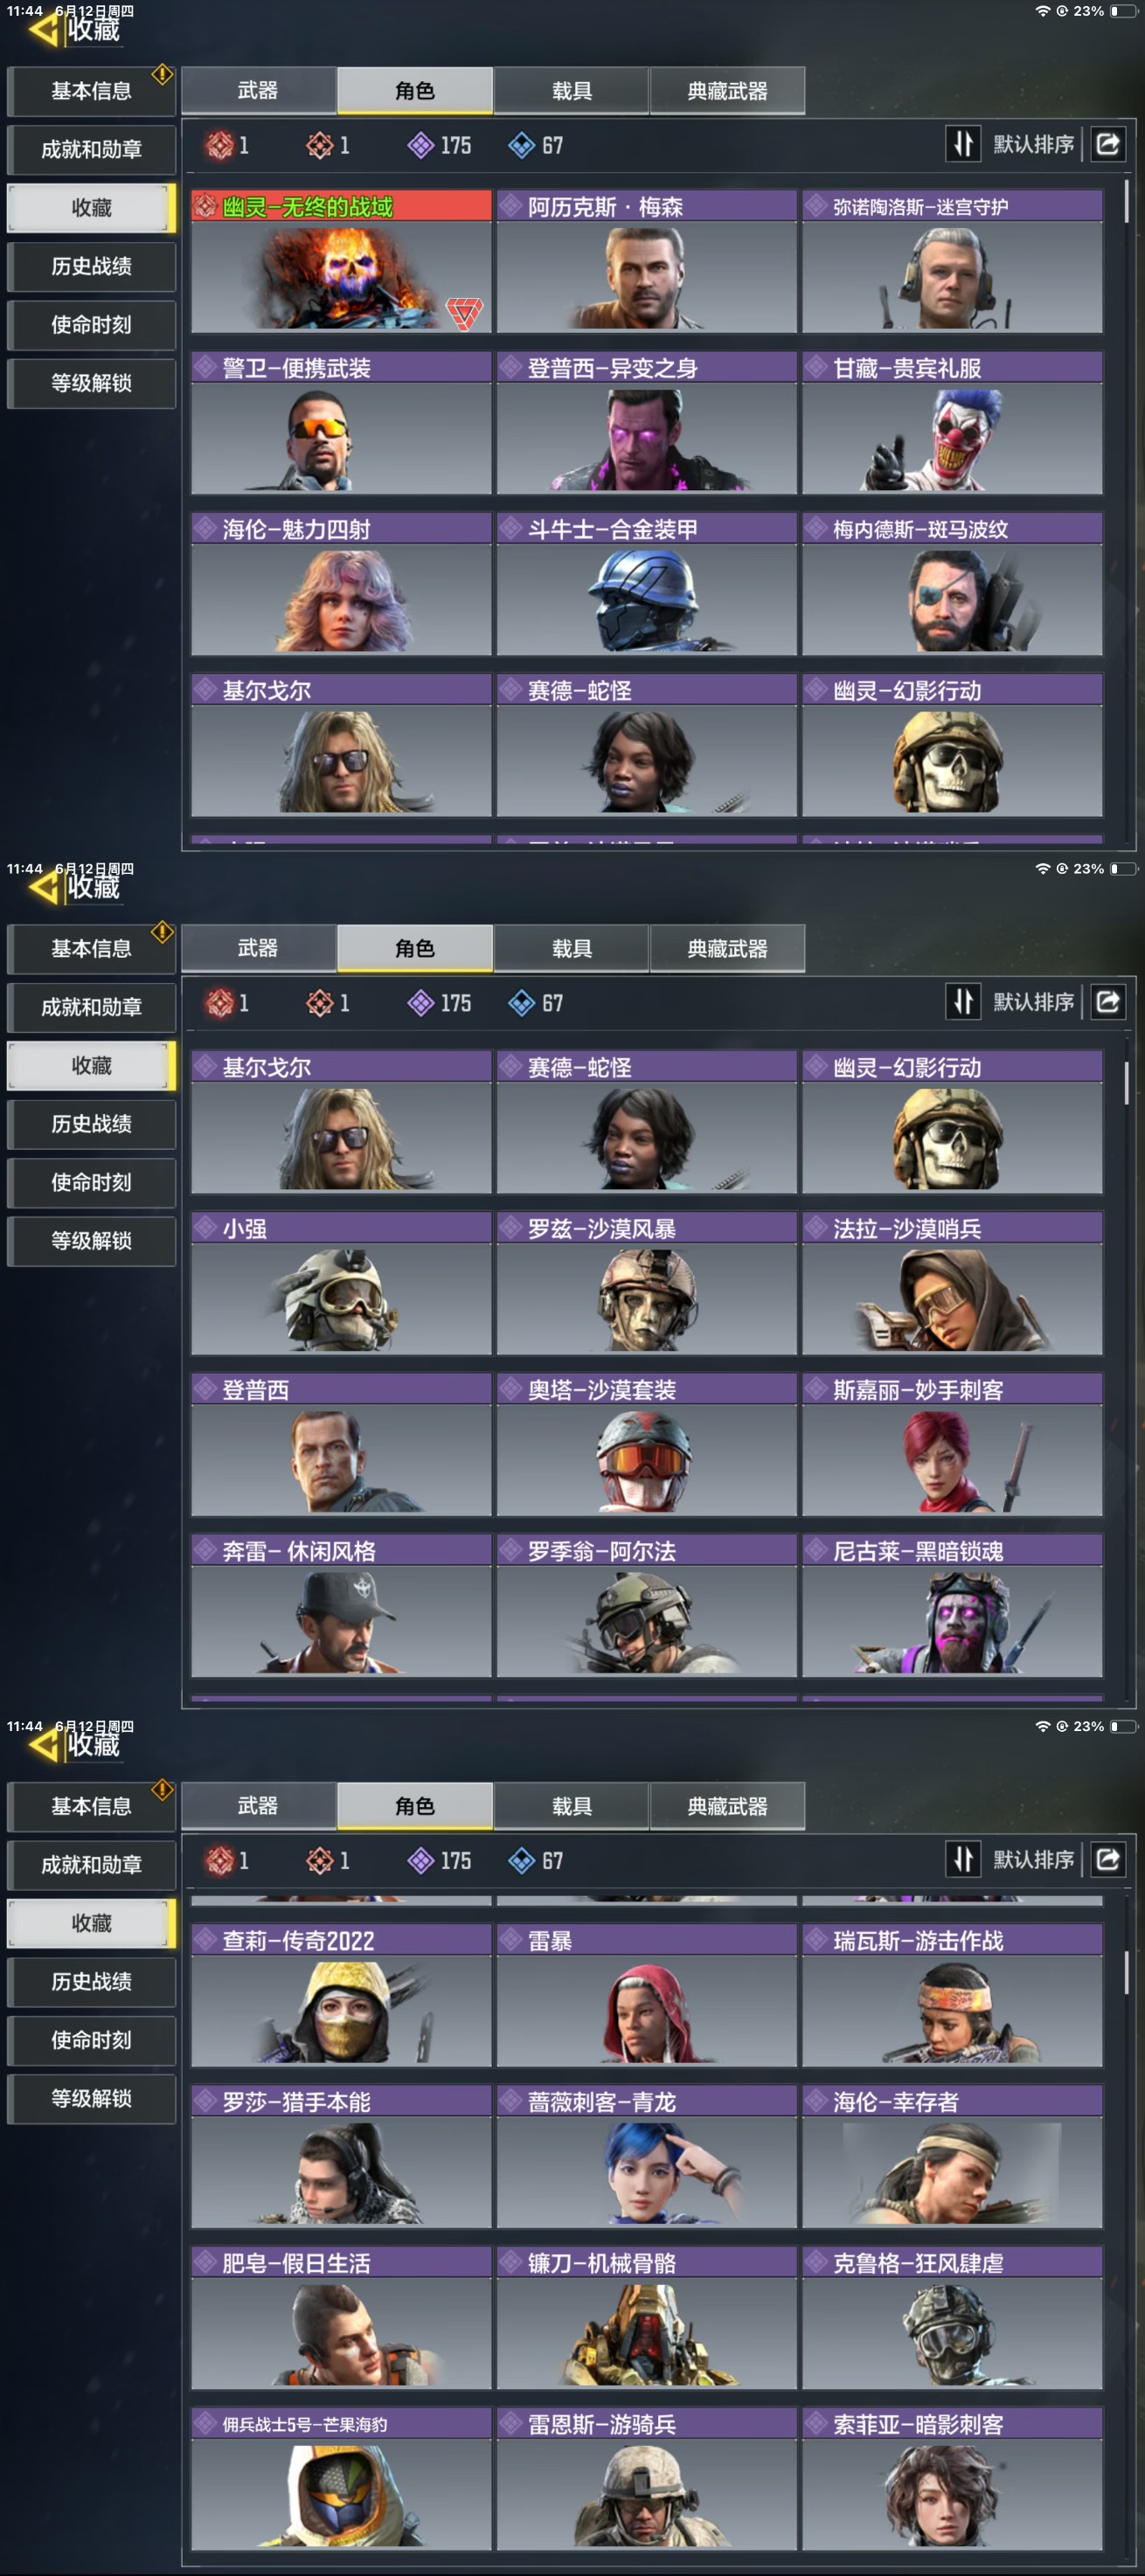Click rarity icon beside 佣兵战士5号-芒果海豹
Screen dimensions: 1145x2576
point(206,2423)
